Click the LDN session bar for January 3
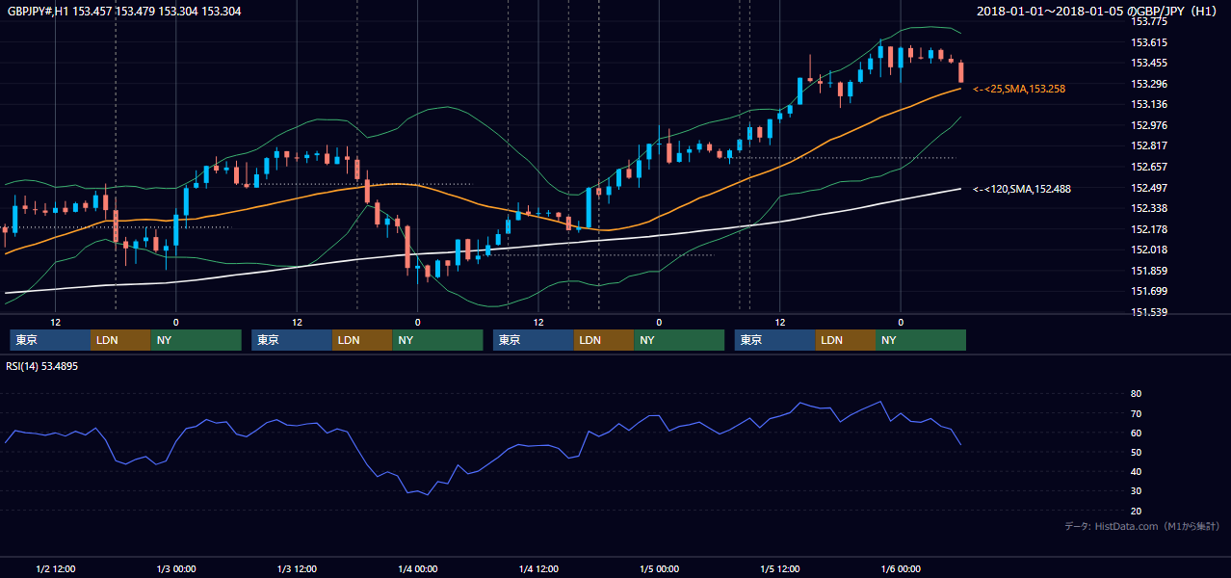This screenshot has height=578, width=1231. (362, 340)
